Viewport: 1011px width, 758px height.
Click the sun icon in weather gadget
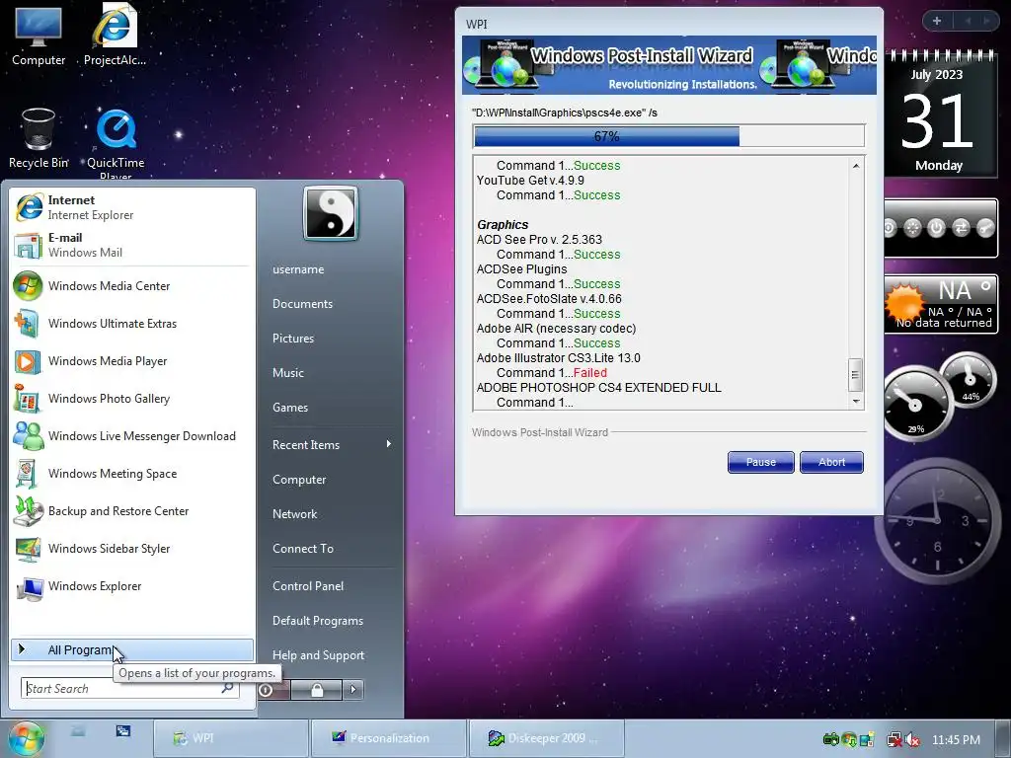[904, 302]
